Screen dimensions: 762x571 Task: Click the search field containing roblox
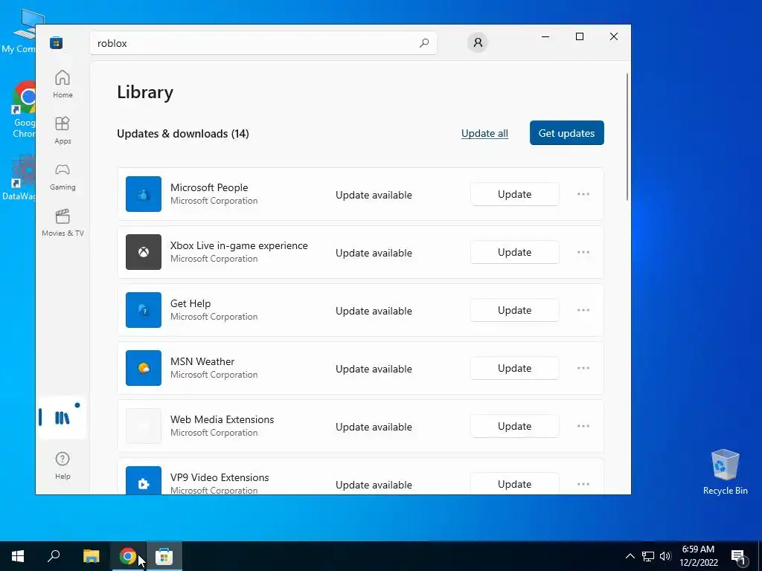point(263,43)
